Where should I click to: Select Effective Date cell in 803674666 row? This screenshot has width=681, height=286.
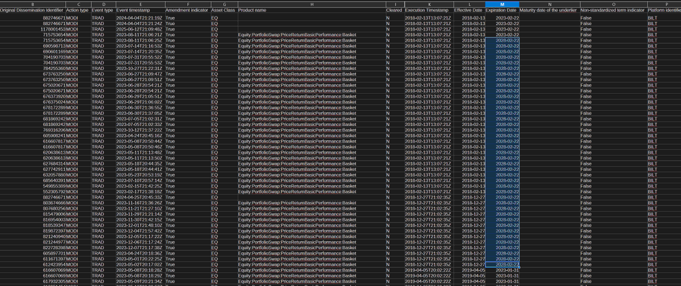[x=469, y=203]
